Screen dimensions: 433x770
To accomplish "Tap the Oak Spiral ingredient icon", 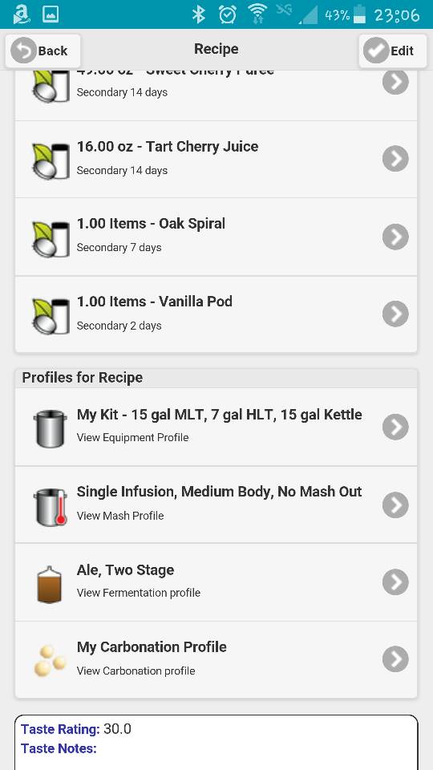I will coord(51,239).
